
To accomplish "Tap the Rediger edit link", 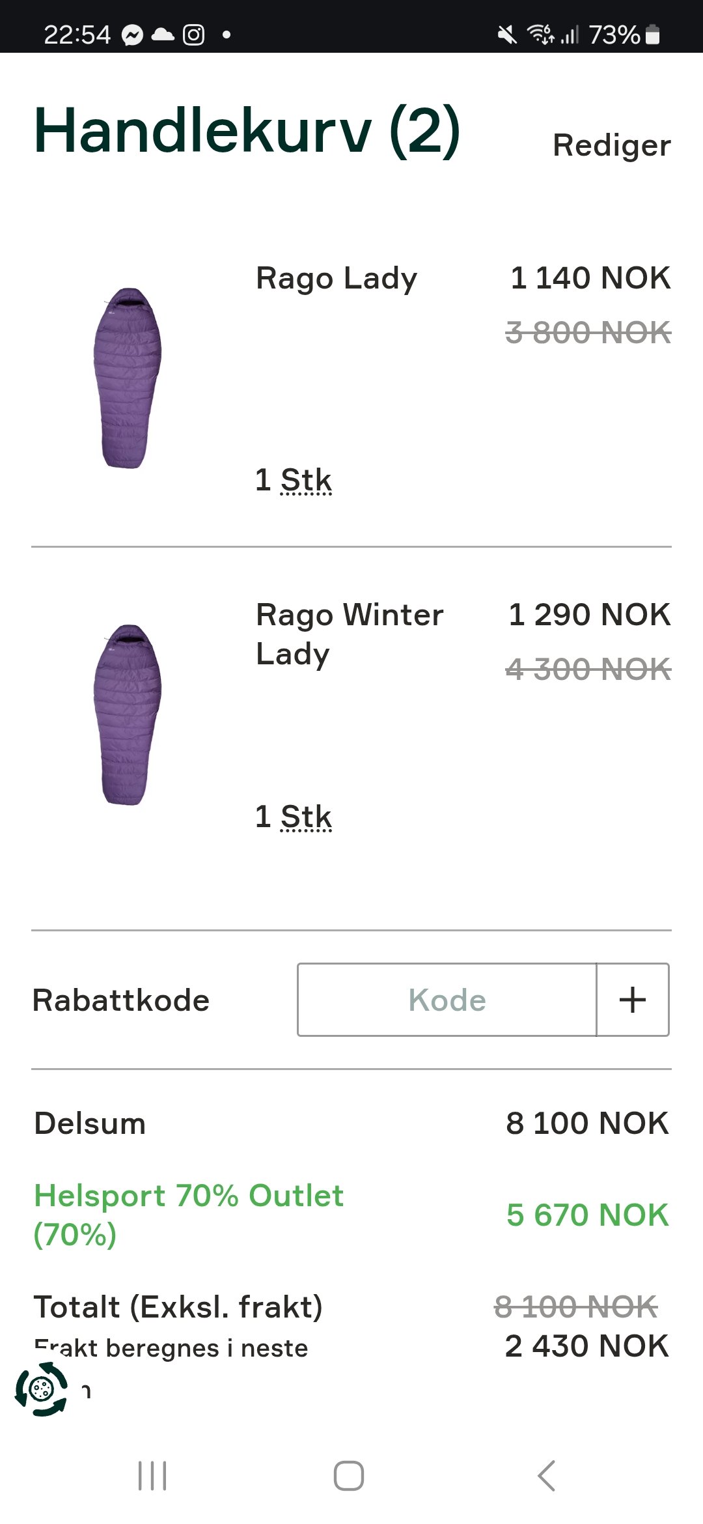I will (x=611, y=145).
